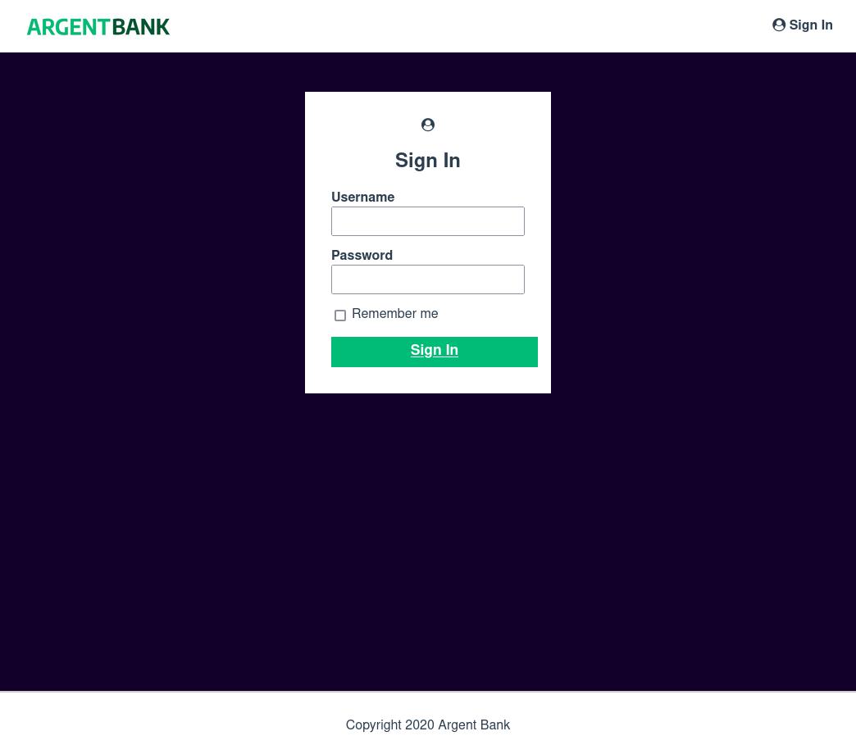Open the Sign In link in the navigation bar

pyautogui.click(x=810, y=25)
